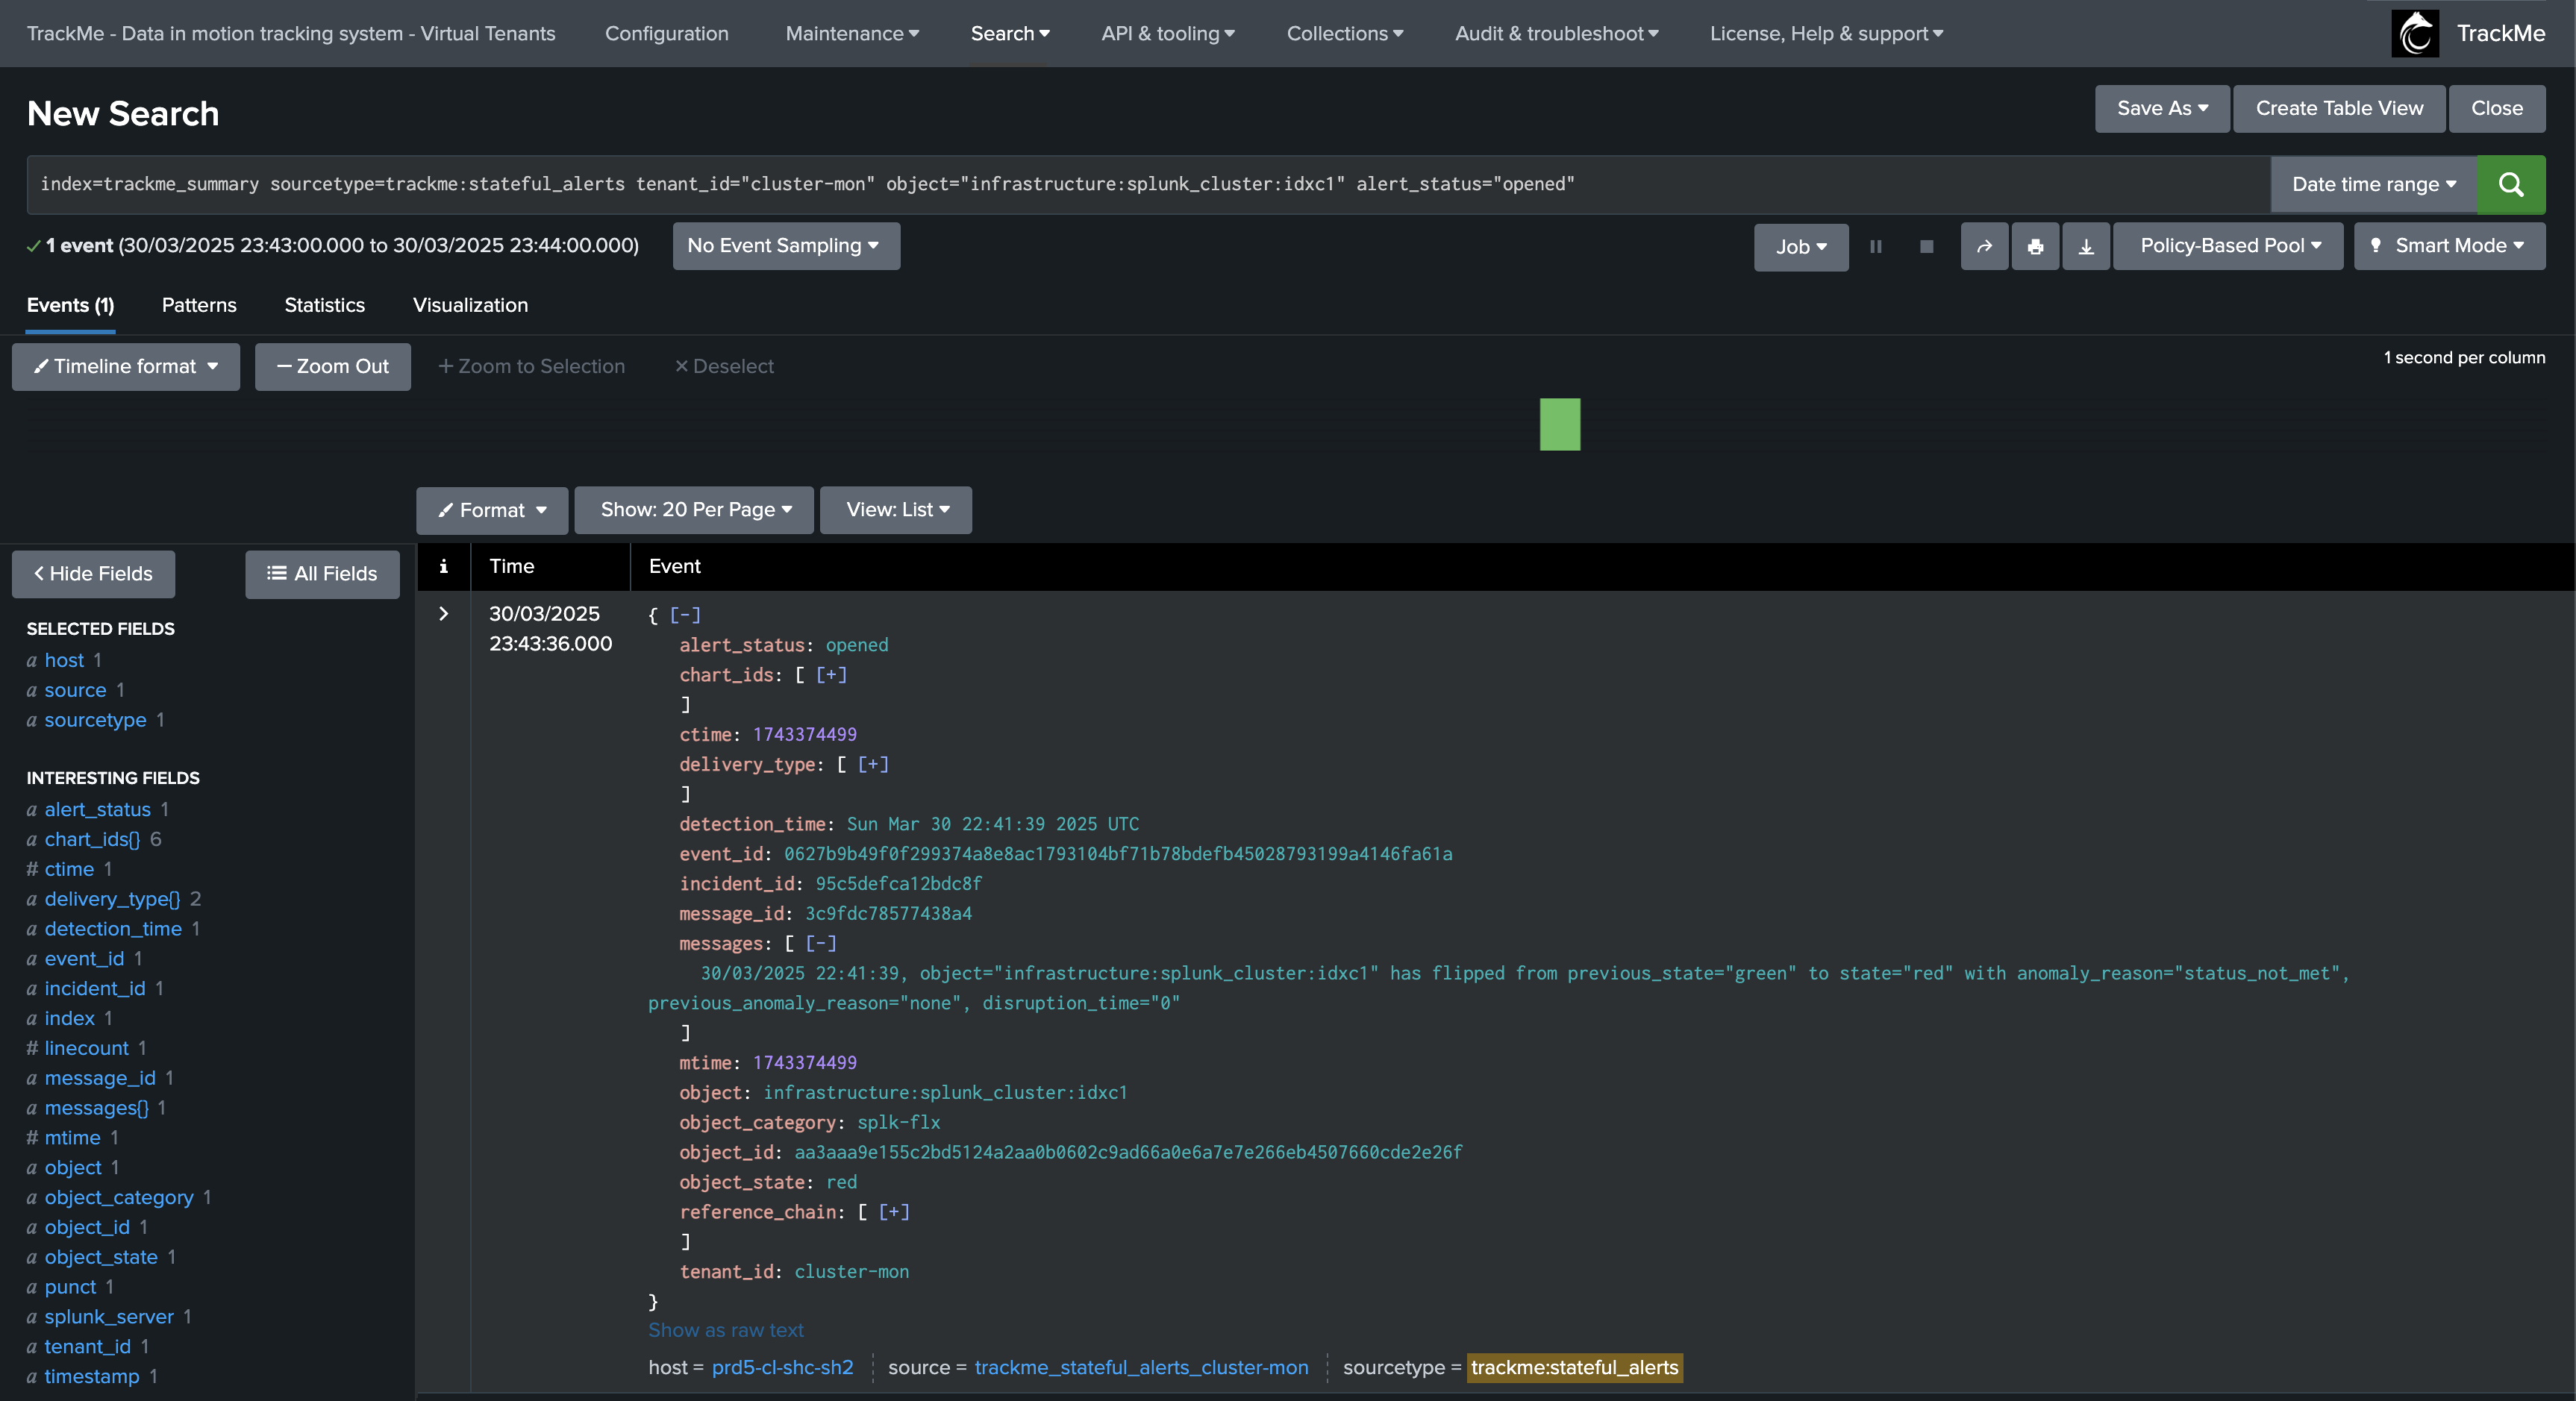
Task: Open the Job menu
Action: [1801, 246]
